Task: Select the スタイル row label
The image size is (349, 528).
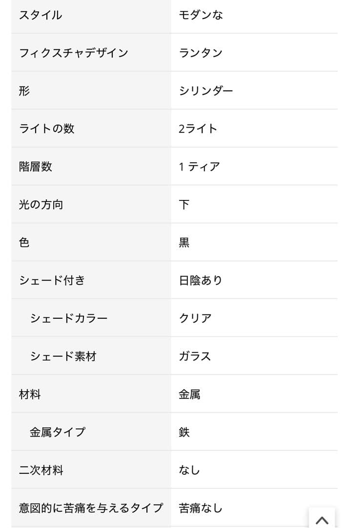Action: pos(41,15)
